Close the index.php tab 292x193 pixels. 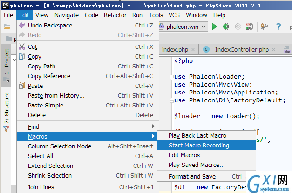pos(193,50)
